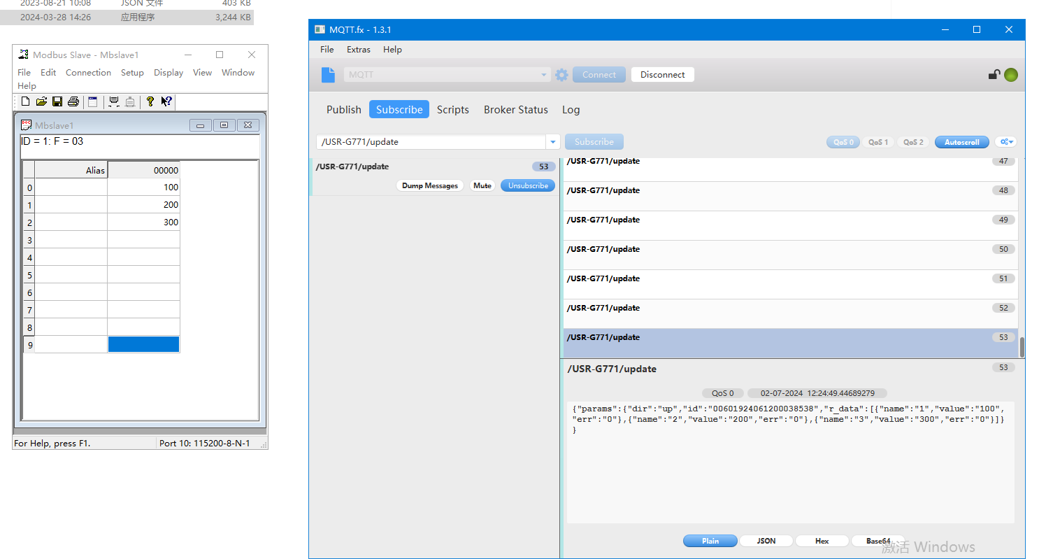1046x559 pixels.
Task: Click the Connect icon in Modbus toolbar
Action: pyautogui.click(x=113, y=102)
